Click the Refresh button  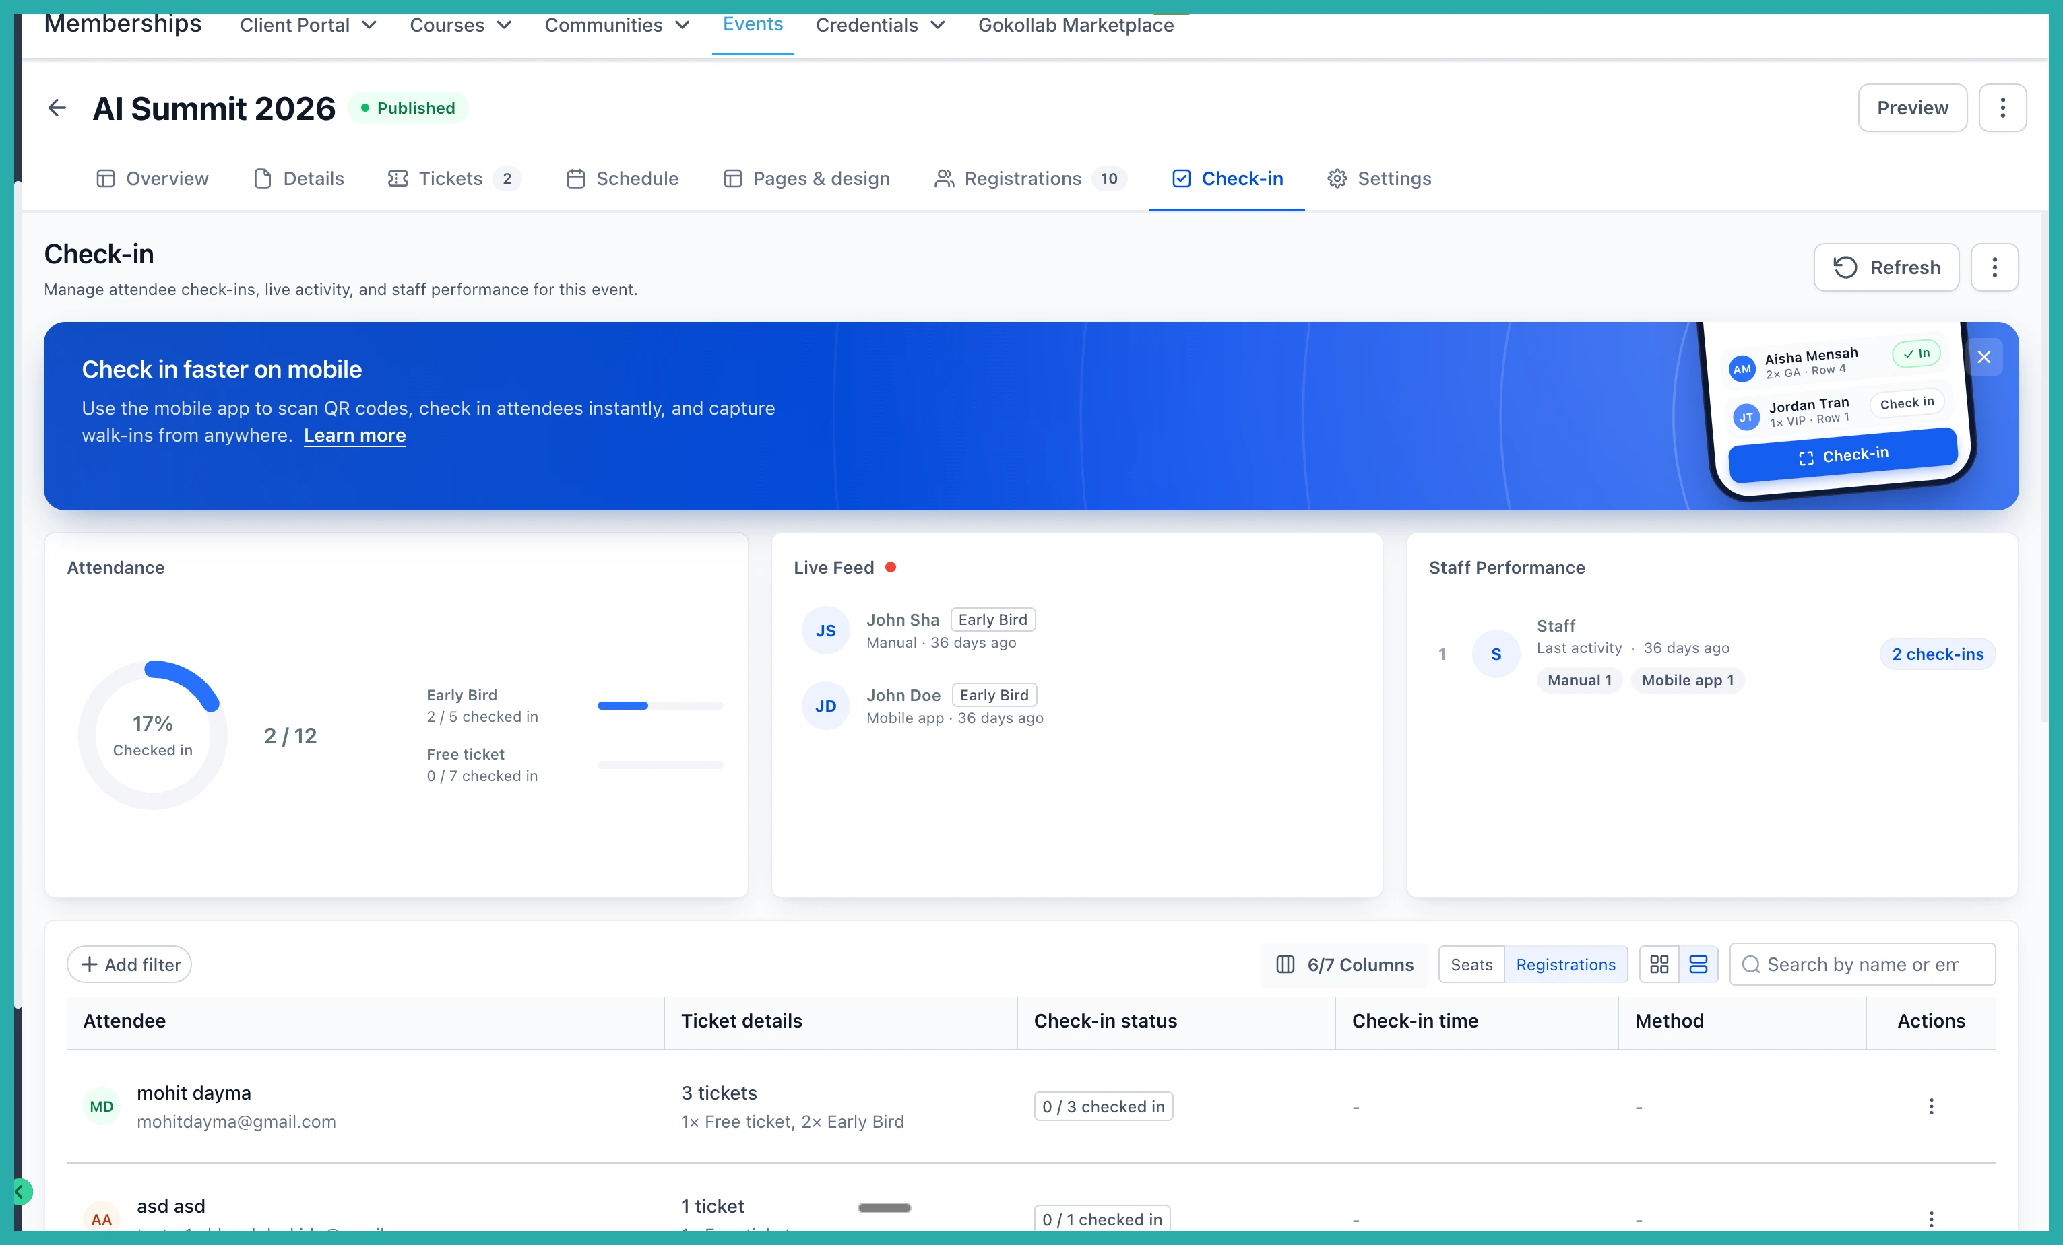coord(1886,267)
